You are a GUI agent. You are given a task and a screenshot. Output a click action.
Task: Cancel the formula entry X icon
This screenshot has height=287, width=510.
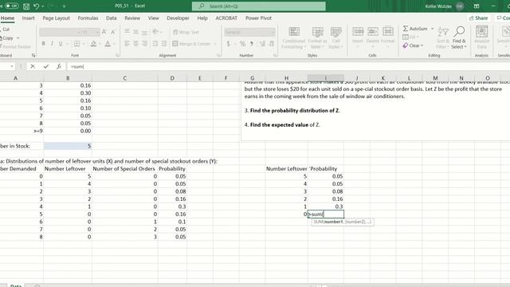point(33,66)
